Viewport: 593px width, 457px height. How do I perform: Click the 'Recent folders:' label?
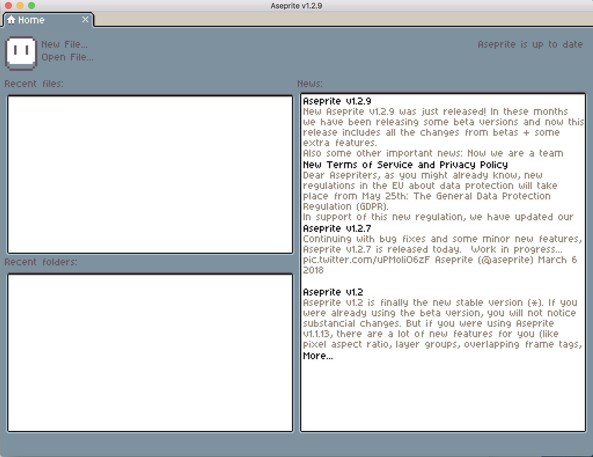pos(41,262)
